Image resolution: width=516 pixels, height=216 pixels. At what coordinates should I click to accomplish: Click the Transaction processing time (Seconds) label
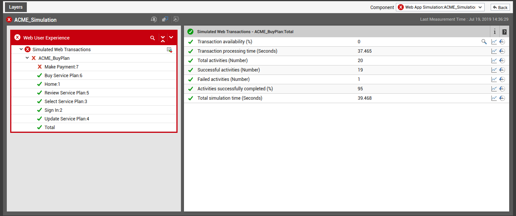[237, 51]
